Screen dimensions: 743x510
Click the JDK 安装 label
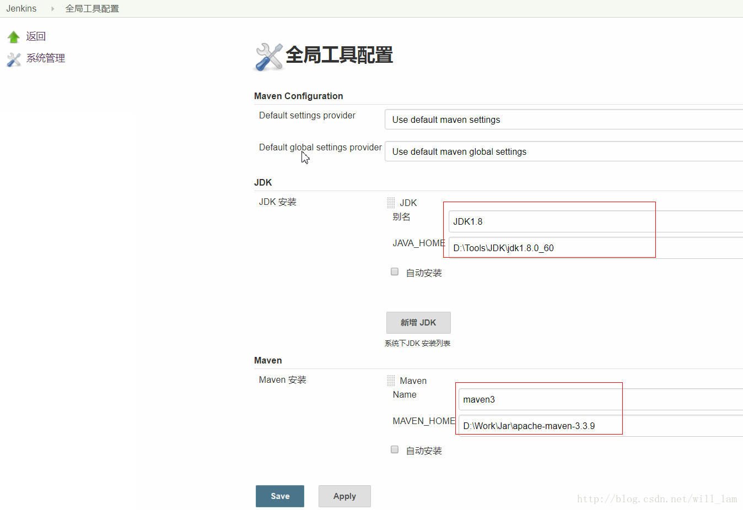coord(278,202)
